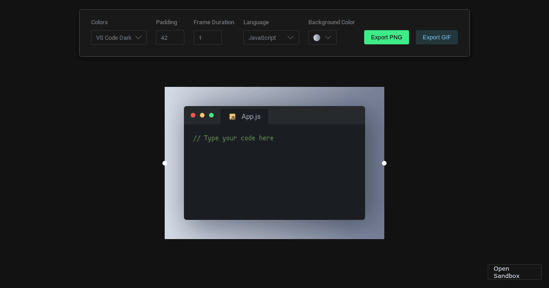Click the code editor typing area
549x288 pixels.
pyautogui.click(x=274, y=178)
